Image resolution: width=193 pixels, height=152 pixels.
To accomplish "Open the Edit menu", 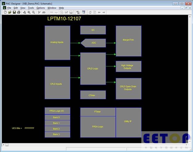I will (16, 8).
